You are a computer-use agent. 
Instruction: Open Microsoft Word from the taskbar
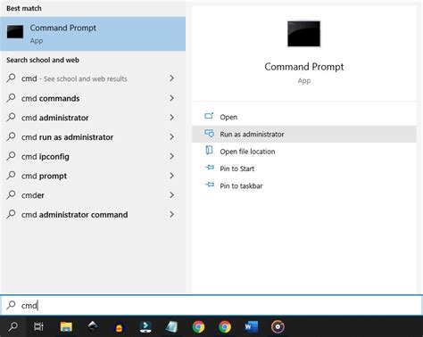[x=252, y=326]
